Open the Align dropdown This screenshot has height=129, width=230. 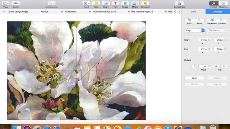[194, 30]
